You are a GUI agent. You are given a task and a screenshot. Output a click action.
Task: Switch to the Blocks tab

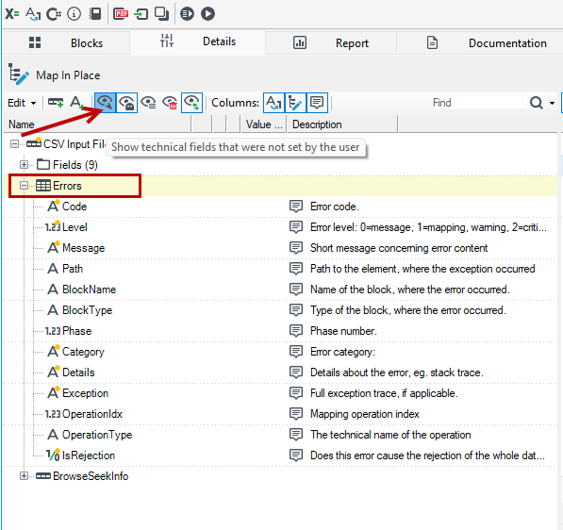tap(66, 42)
